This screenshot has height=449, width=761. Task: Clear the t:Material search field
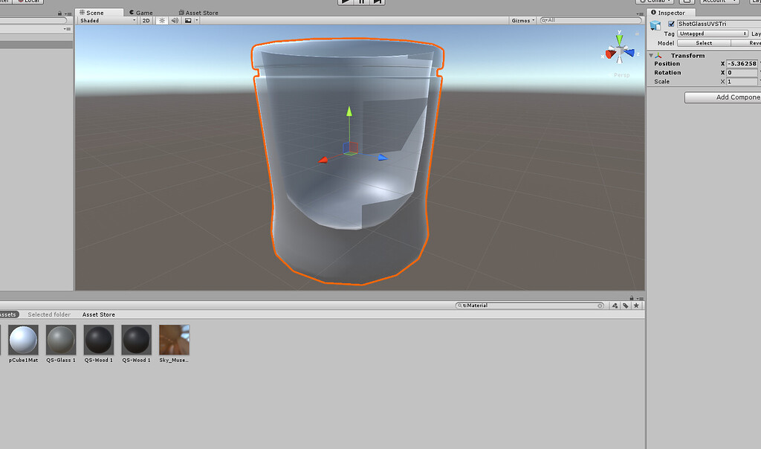pyautogui.click(x=600, y=305)
